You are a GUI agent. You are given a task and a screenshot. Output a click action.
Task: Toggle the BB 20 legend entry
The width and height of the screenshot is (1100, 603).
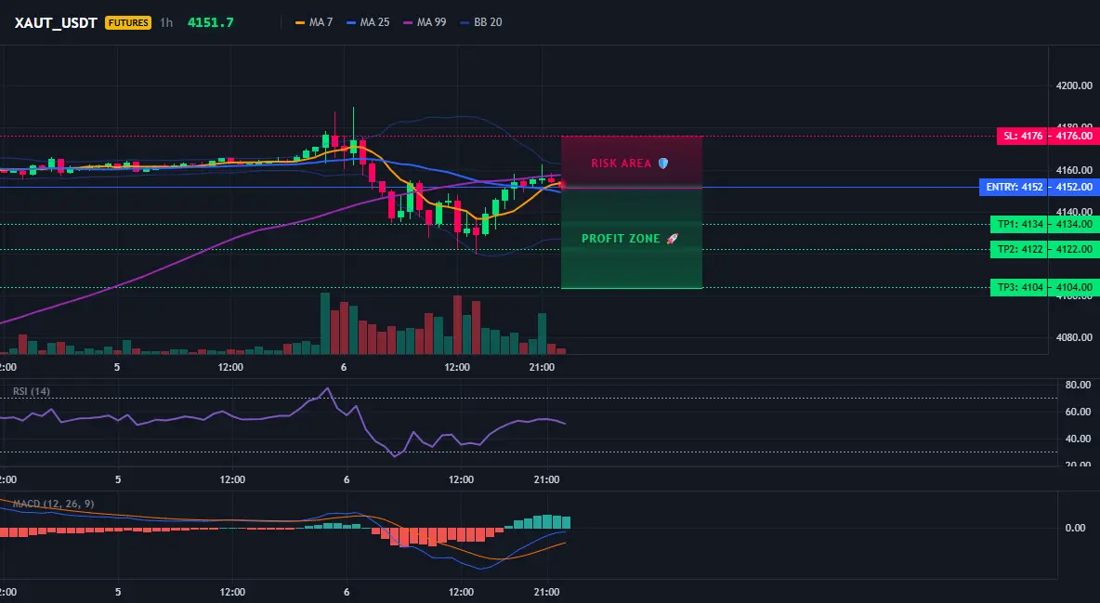pos(481,22)
